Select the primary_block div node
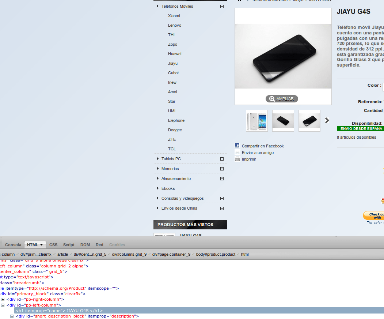384x319 pixels. 43,294
